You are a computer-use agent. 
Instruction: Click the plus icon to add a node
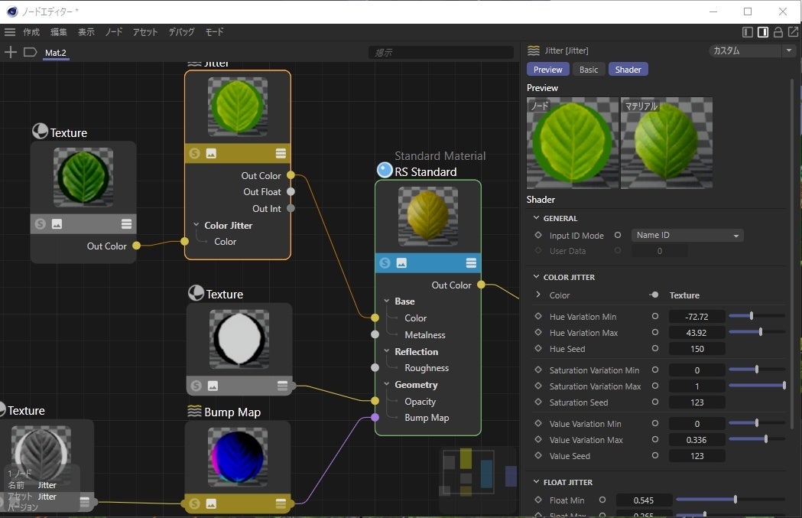[11, 52]
